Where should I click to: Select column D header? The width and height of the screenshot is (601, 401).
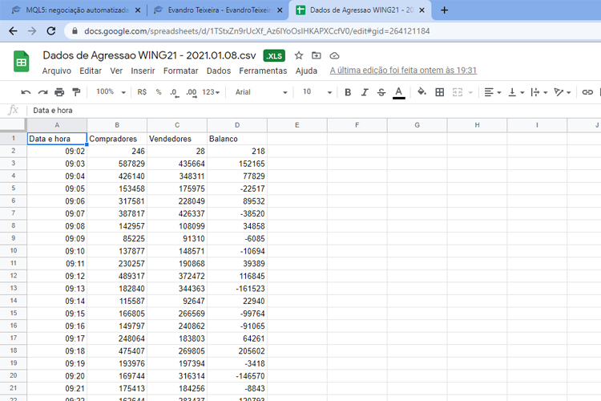pyautogui.click(x=237, y=125)
